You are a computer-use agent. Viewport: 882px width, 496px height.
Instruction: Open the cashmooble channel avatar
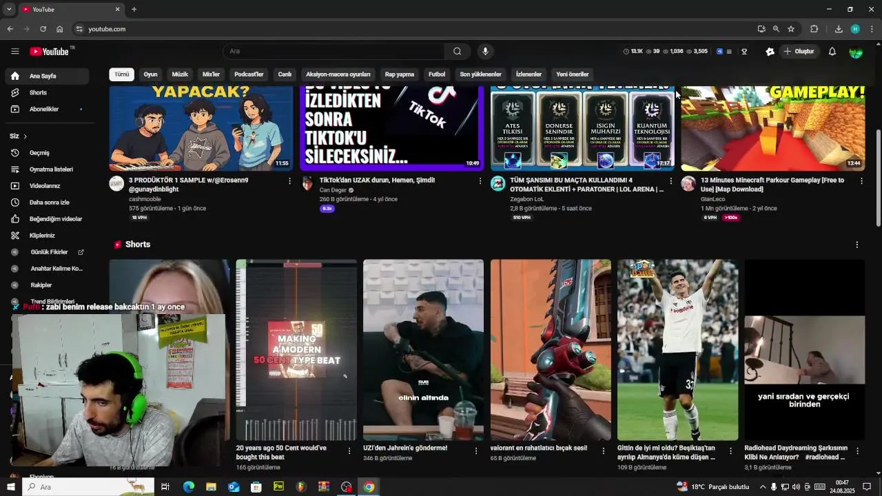116,183
